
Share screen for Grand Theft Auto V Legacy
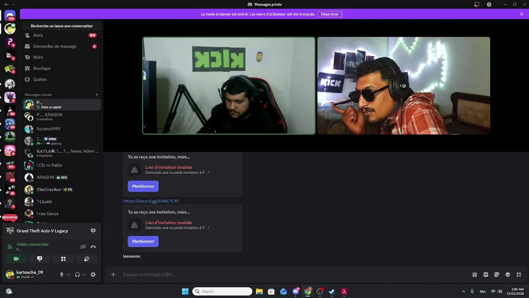93,231
